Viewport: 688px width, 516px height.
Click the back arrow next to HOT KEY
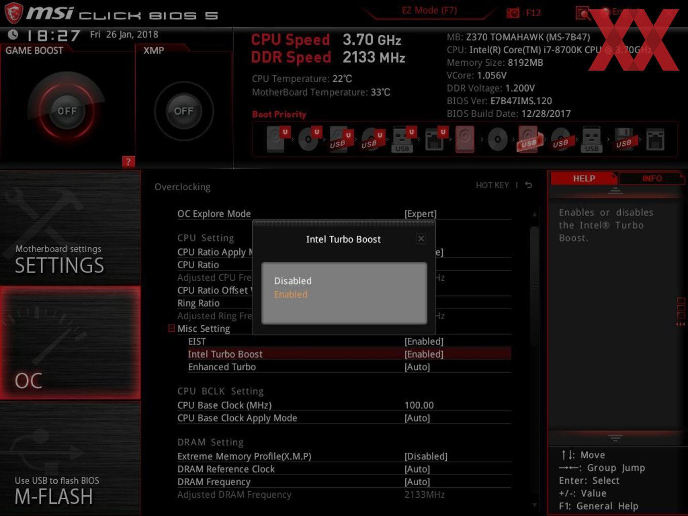click(x=529, y=185)
